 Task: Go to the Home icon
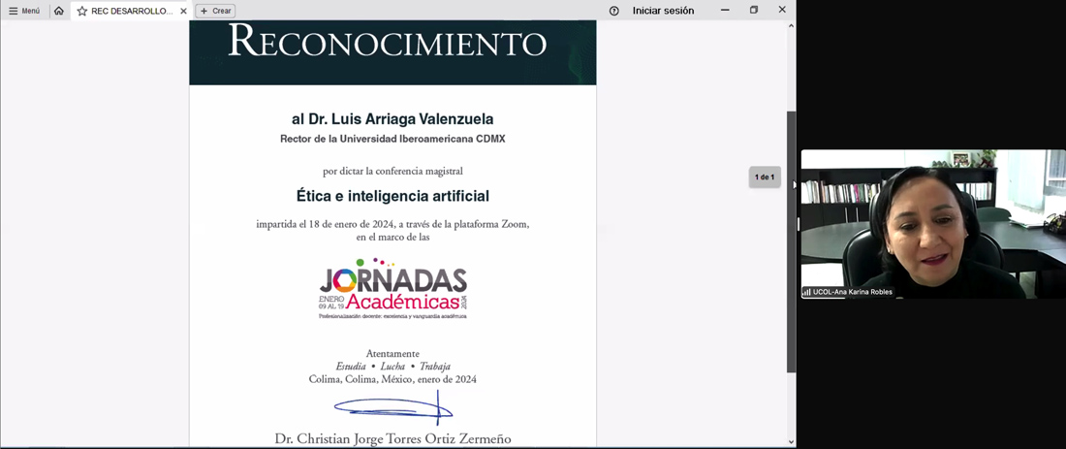pos(59,11)
